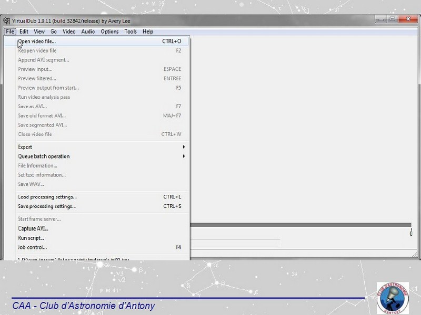Open the Audio menu
Viewport: 421px width, 315px height.
[x=88, y=31]
